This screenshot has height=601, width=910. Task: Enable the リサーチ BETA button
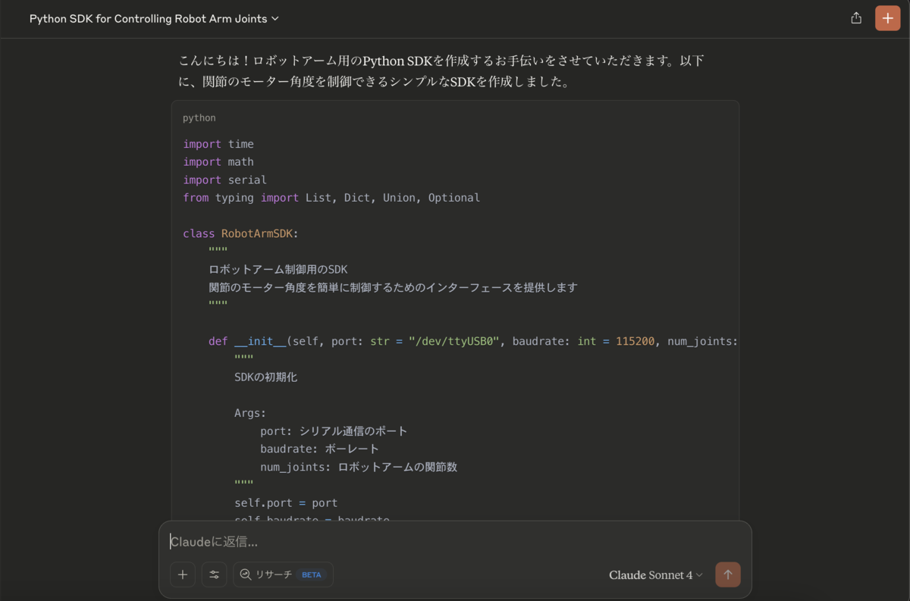point(283,574)
